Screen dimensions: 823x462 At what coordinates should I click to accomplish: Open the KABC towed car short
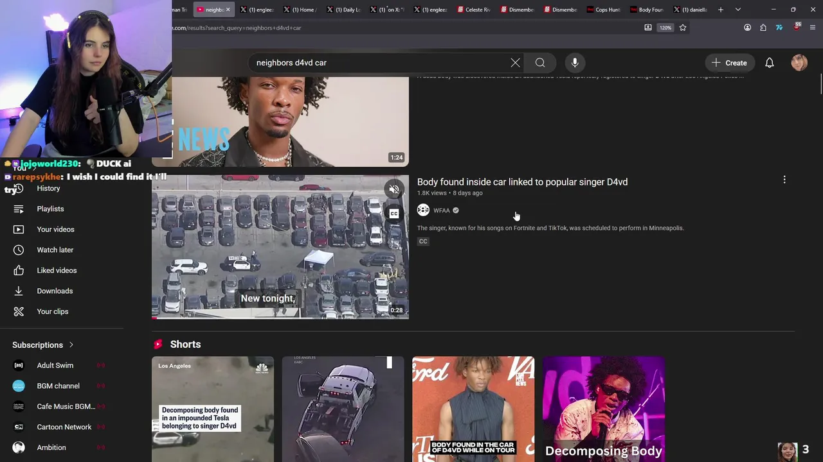click(343, 409)
